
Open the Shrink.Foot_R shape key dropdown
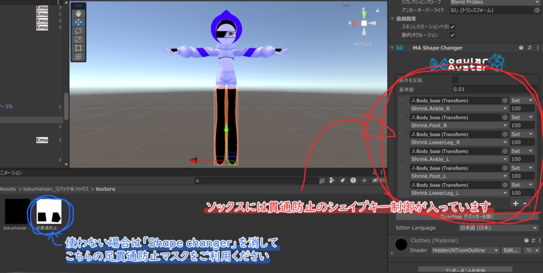click(459, 126)
